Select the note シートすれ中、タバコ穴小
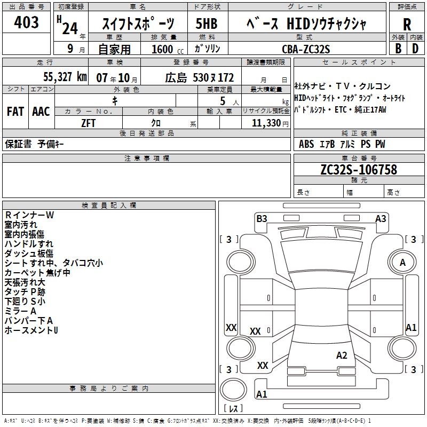The height and width of the screenshot is (427, 427). point(54,263)
